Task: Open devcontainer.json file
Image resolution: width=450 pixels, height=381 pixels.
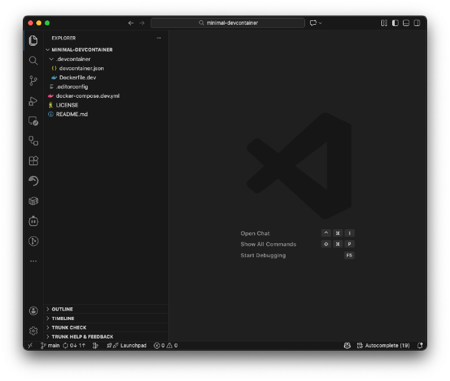Action: (106, 68)
